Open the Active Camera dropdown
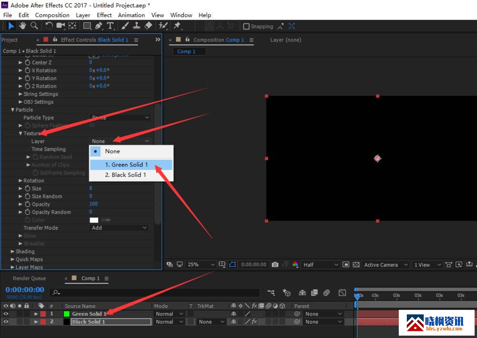 385,265
